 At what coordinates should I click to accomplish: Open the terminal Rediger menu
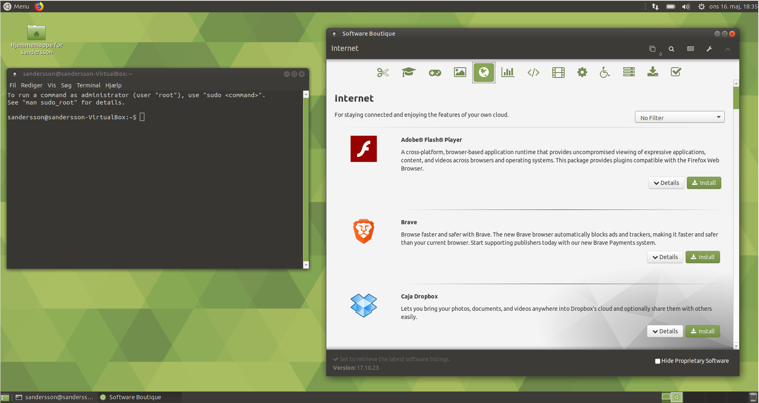tap(32, 85)
